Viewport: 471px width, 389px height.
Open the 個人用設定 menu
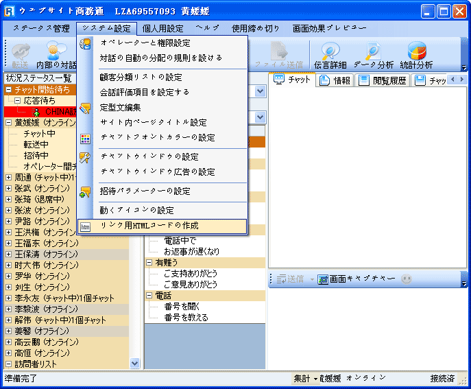click(162, 28)
